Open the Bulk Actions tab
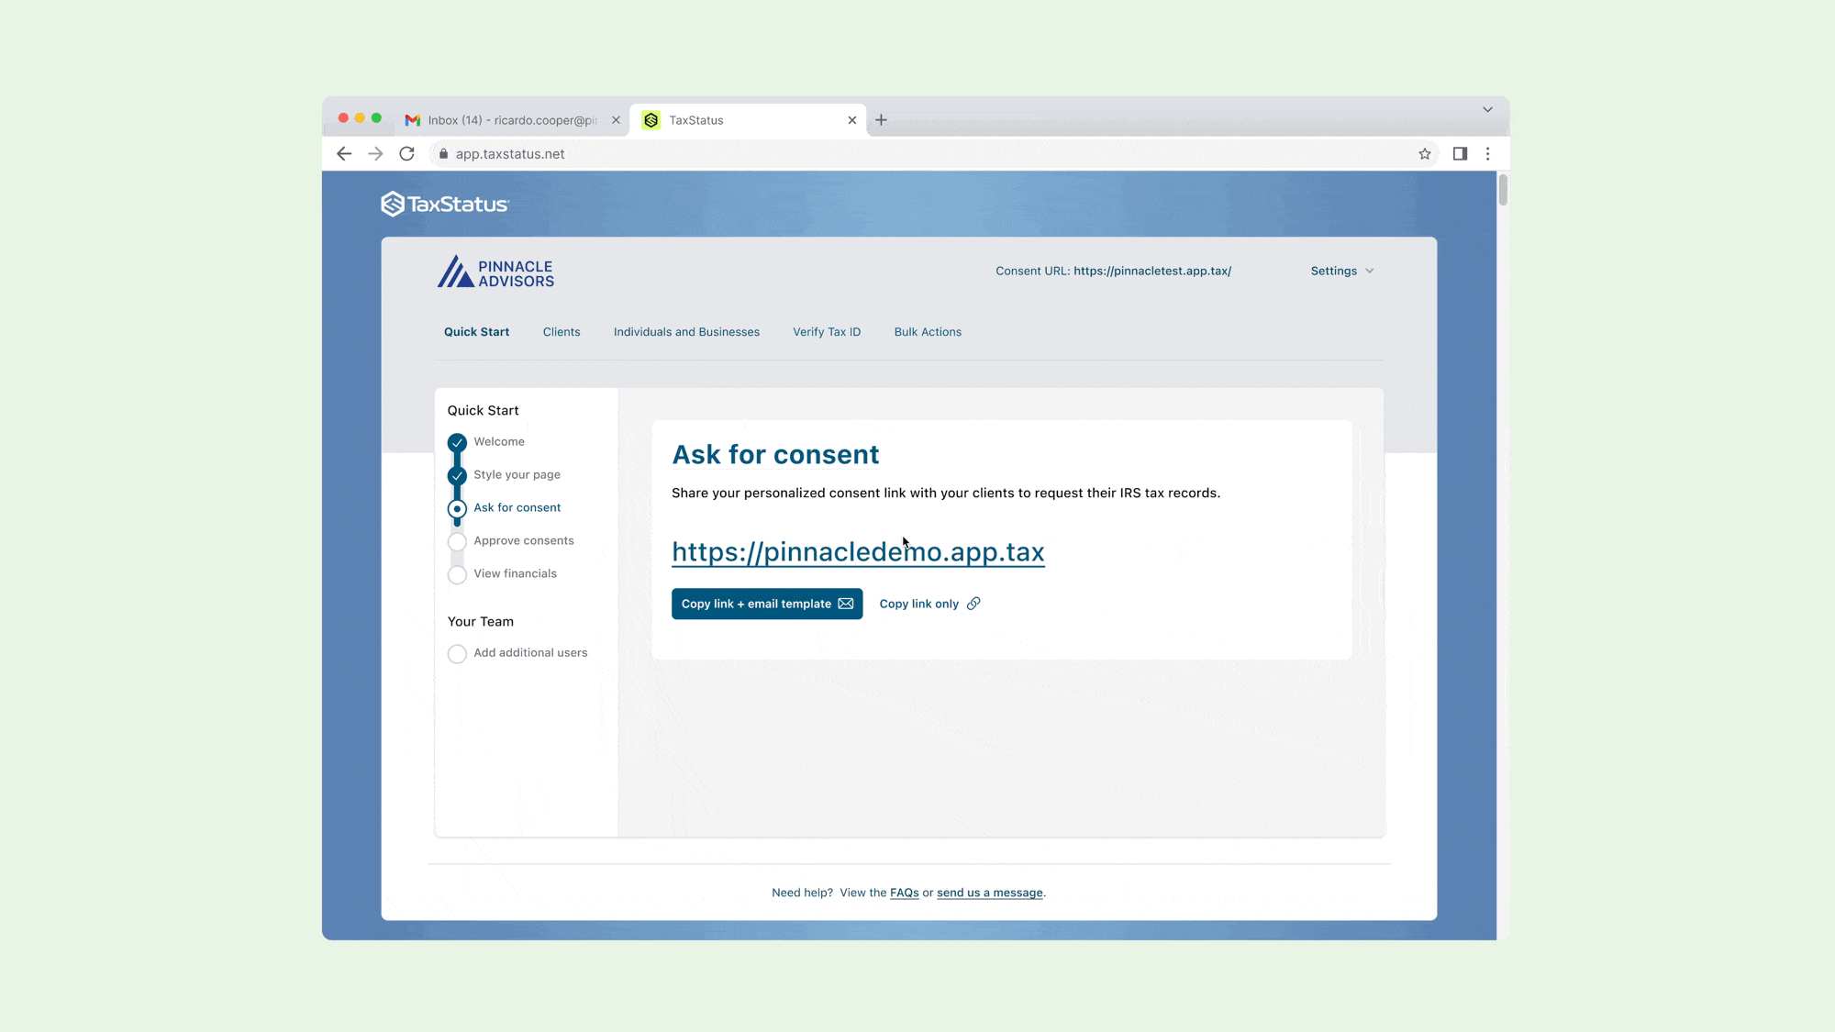Screen dimensions: 1835x1032 (x=927, y=332)
